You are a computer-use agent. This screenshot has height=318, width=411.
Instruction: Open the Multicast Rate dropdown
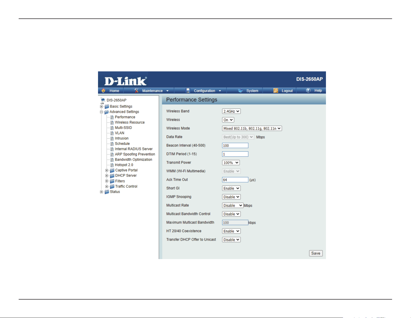(x=233, y=206)
